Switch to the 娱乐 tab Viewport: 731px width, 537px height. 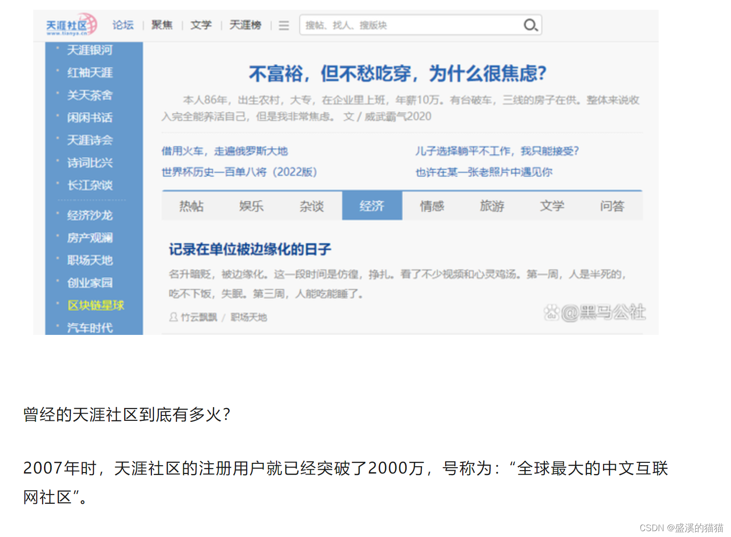coord(252,206)
